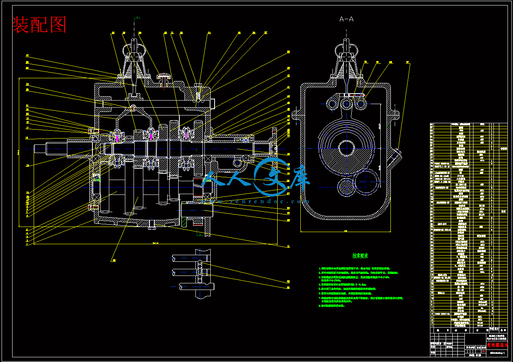Screen dimensions: 513x362
Task: Click the "A-A" section view label
Action: tap(346, 19)
